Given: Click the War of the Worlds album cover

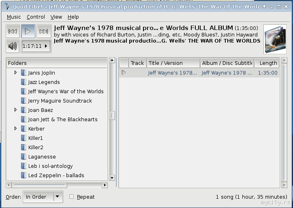Looking at the screenshot, I should coord(275,39).
